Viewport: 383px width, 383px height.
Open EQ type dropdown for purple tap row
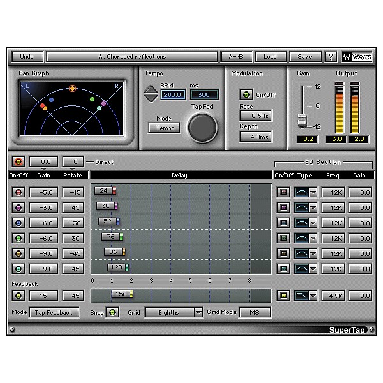[x=313, y=208]
